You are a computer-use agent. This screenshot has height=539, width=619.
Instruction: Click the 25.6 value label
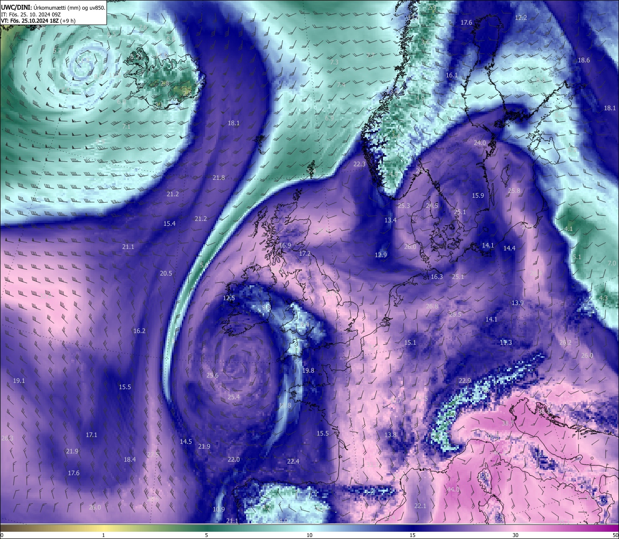coord(212,375)
